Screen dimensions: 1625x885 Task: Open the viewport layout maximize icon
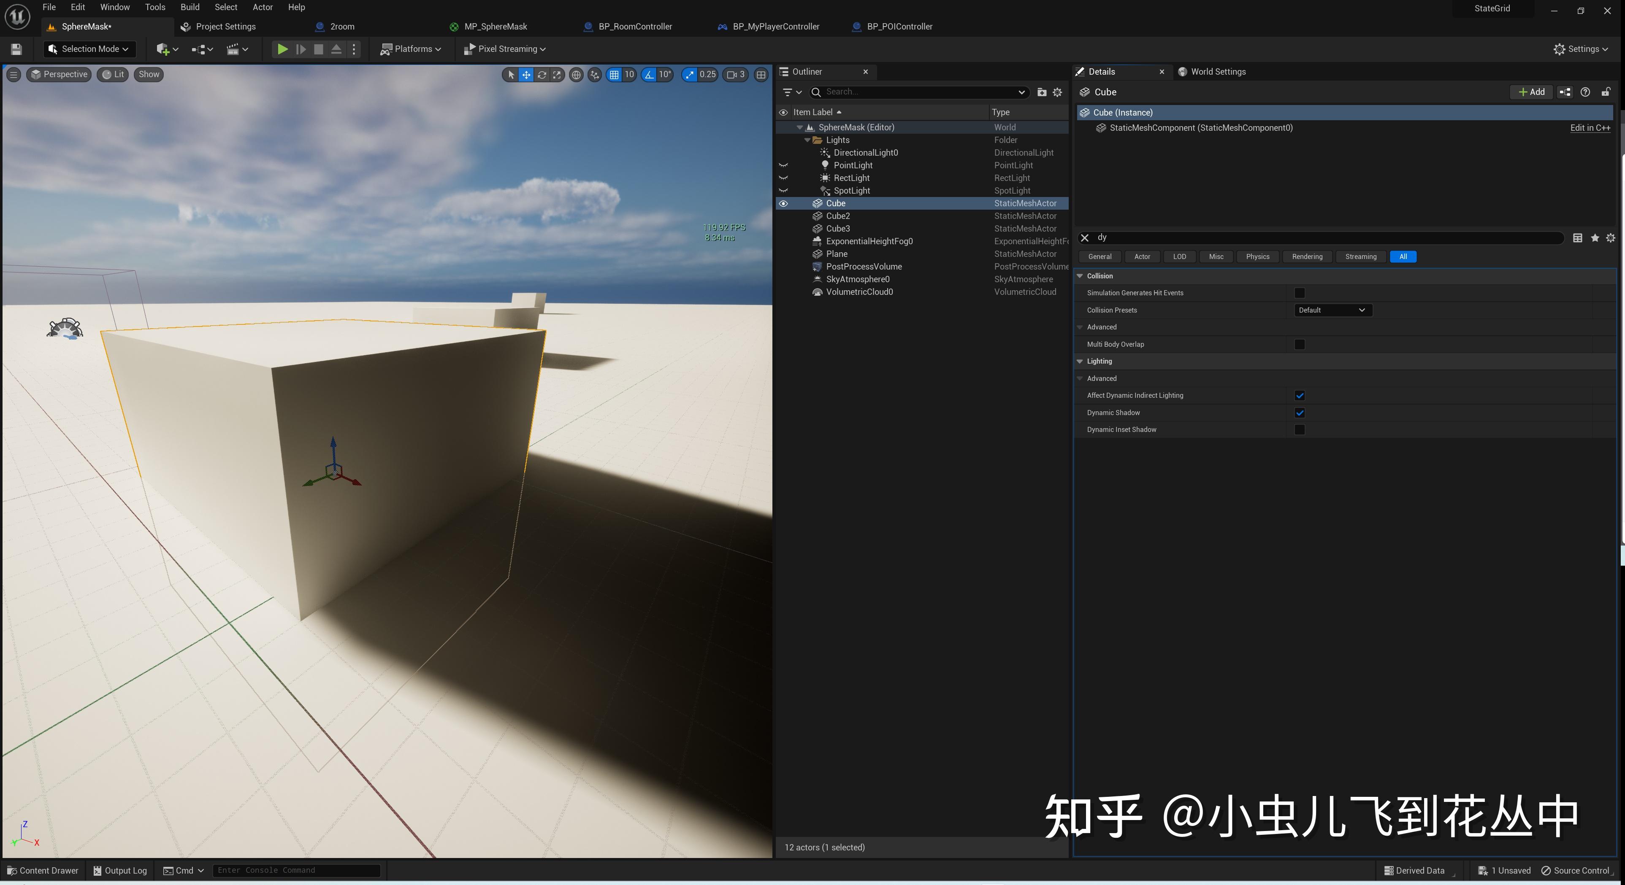click(761, 74)
